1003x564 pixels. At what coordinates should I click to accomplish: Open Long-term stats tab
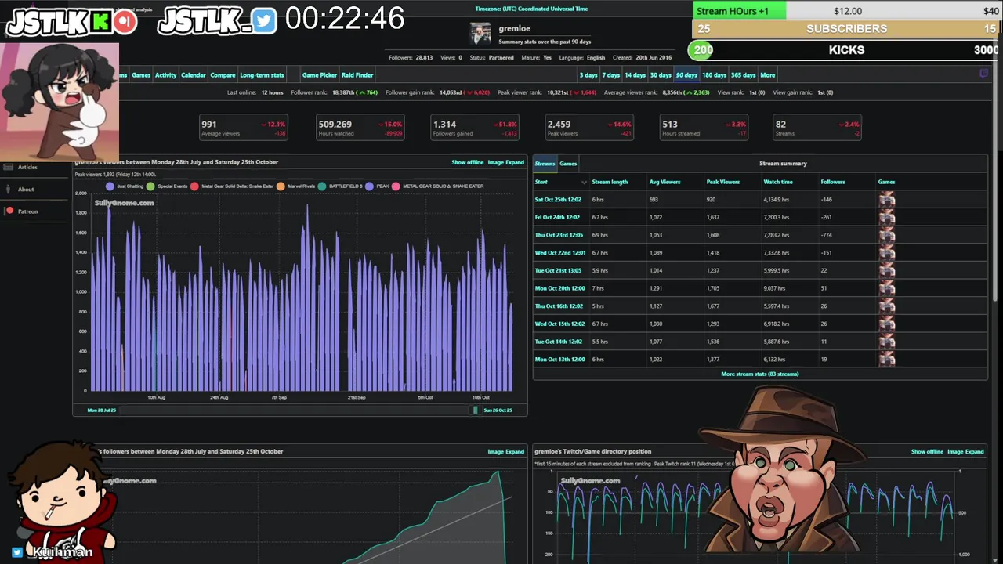click(x=262, y=75)
